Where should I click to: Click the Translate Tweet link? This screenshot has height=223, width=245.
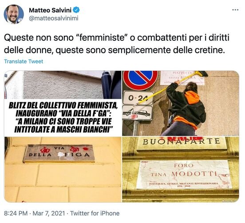24,62
